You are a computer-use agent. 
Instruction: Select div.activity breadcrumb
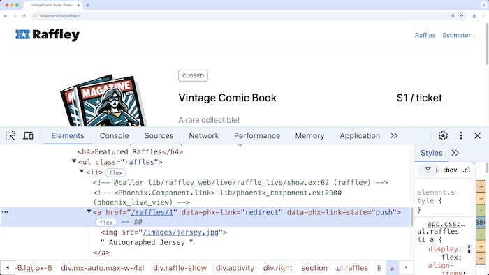235,268
